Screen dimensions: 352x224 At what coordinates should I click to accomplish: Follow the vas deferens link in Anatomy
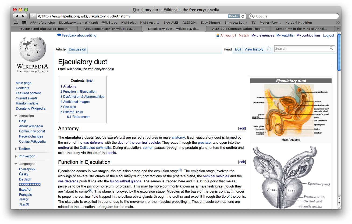point(93,143)
